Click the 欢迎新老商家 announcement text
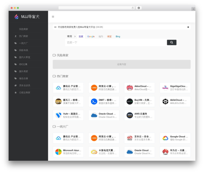The height and width of the screenshot is (173, 204). pyautogui.click(x=80, y=27)
